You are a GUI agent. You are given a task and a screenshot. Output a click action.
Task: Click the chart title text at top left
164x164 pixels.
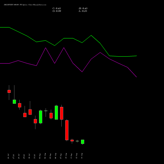coord(25,5)
